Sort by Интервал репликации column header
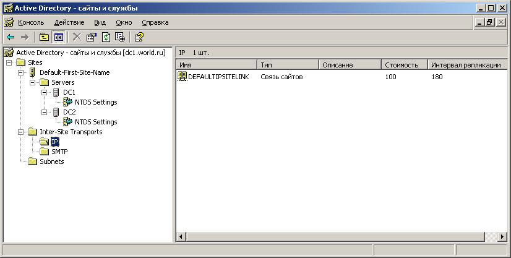511x258 pixels. click(468, 65)
